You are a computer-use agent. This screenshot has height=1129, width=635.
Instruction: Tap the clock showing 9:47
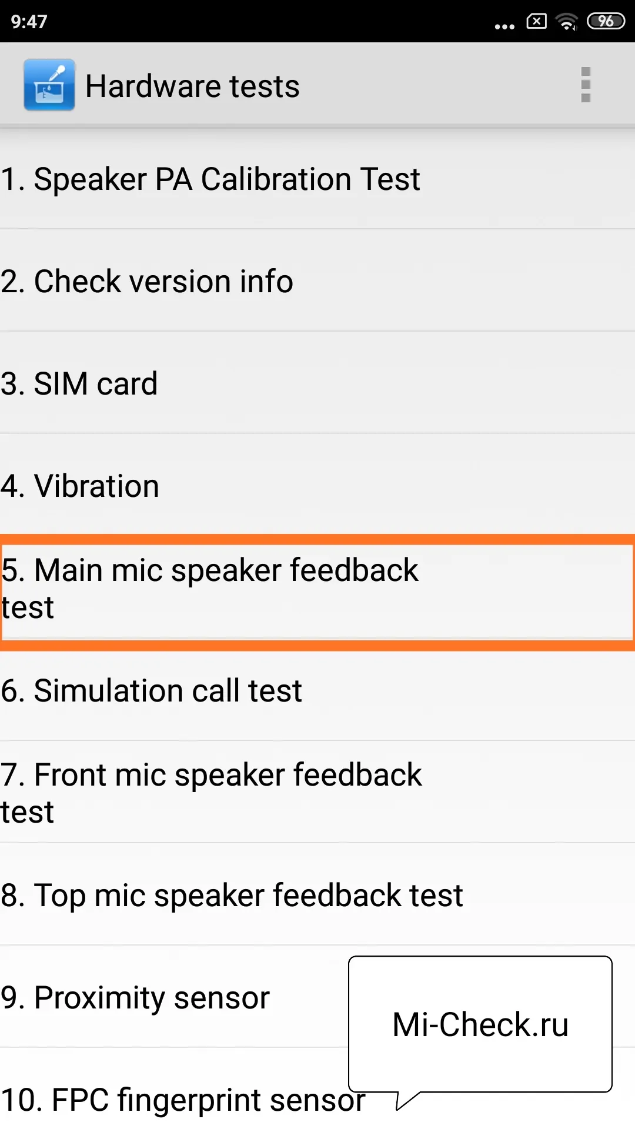coord(29,22)
